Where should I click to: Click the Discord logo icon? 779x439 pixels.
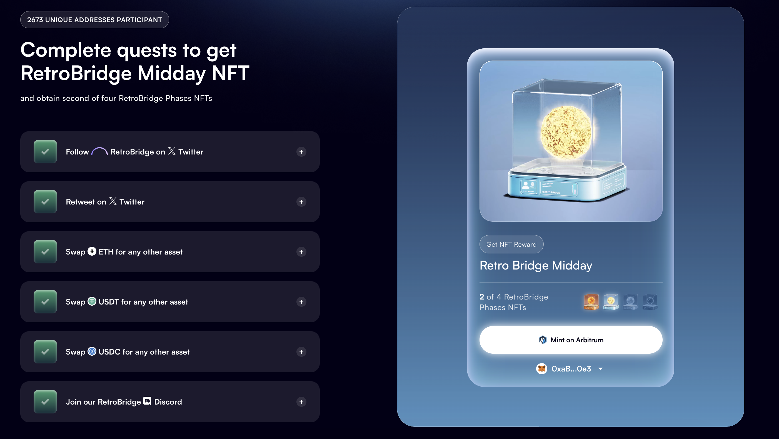pyautogui.click(x=147, y=401)
